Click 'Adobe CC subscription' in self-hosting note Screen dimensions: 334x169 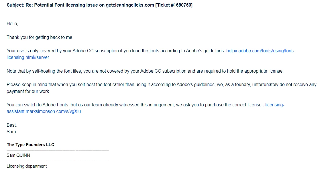[163, 71]
